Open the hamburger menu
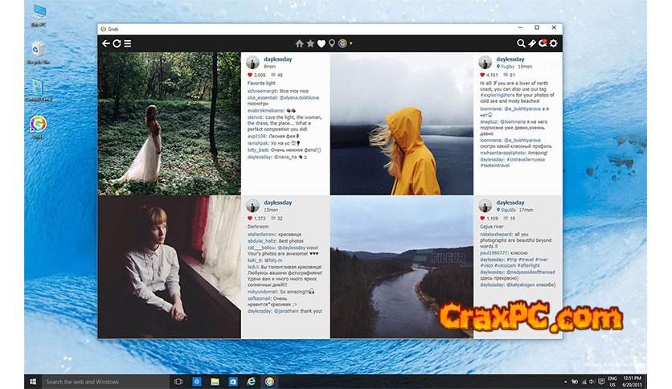The height and width of the screenshot is (389, 672). coord(128,43)
